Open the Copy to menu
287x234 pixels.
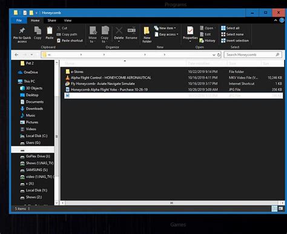105,34
